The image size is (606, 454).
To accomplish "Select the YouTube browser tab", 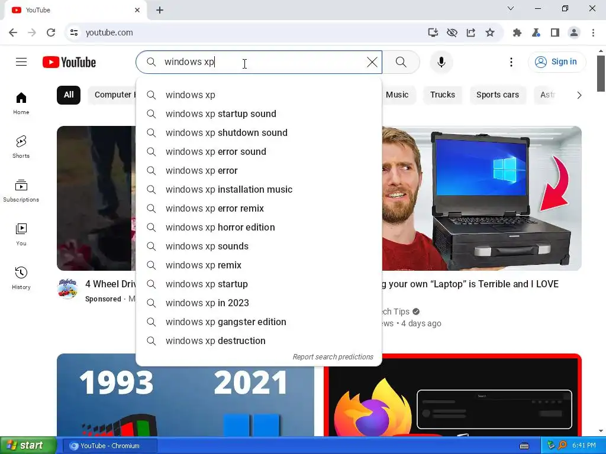I will 75,10.
